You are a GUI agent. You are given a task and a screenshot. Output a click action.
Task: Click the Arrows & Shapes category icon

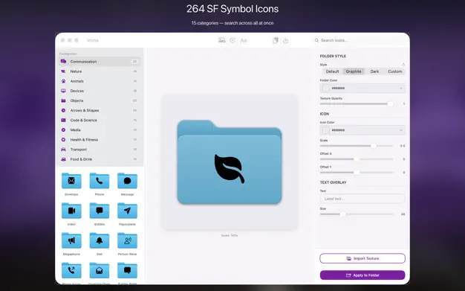63,110
